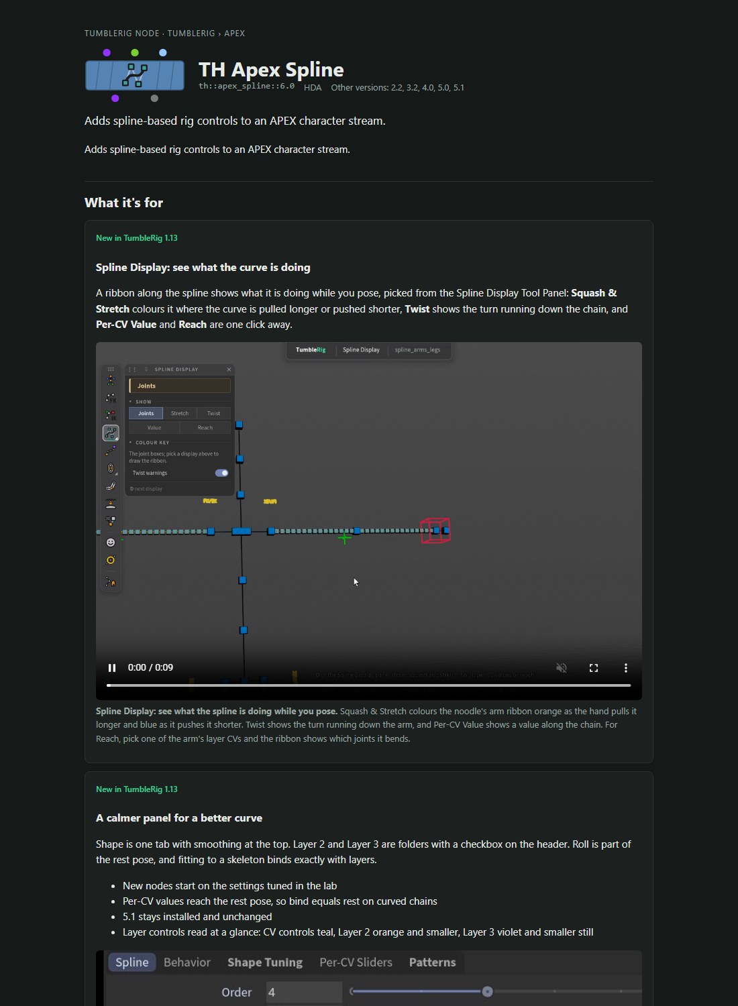Select the FK rig tool icon
The height and width of the screenshot is (1006, 738).
click(x=111, y=398)
